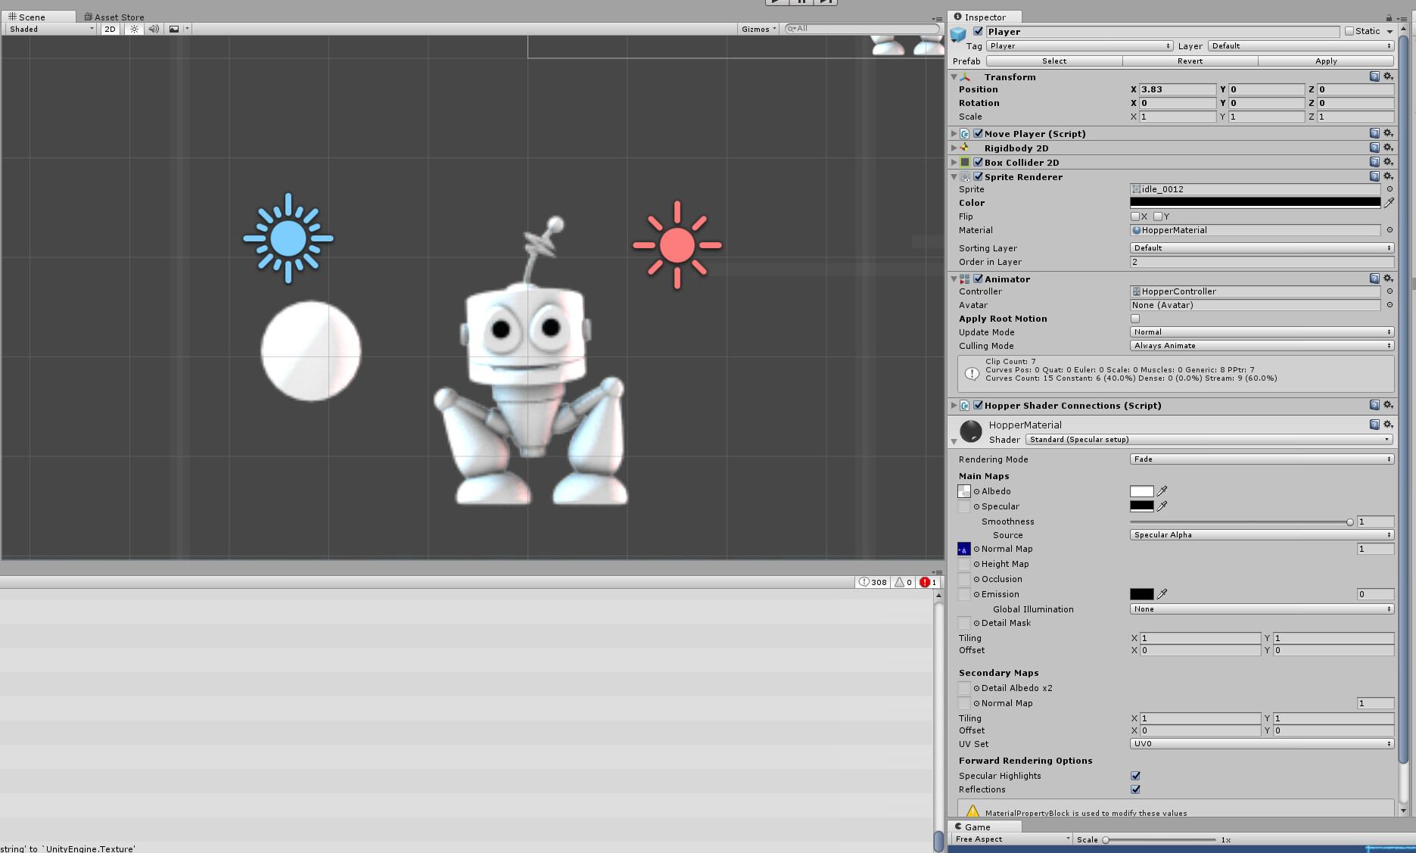Toggle the Static checkbox
The height and width of the screenshot is (853, 1416).
1349,31
